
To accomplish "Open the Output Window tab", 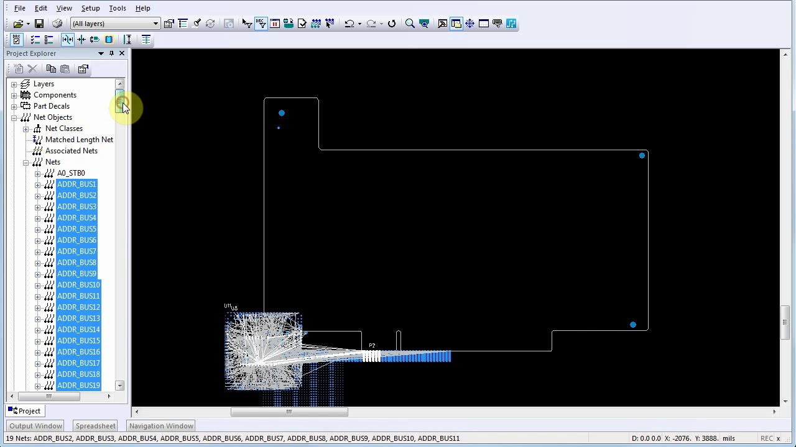I will [35, 426].
